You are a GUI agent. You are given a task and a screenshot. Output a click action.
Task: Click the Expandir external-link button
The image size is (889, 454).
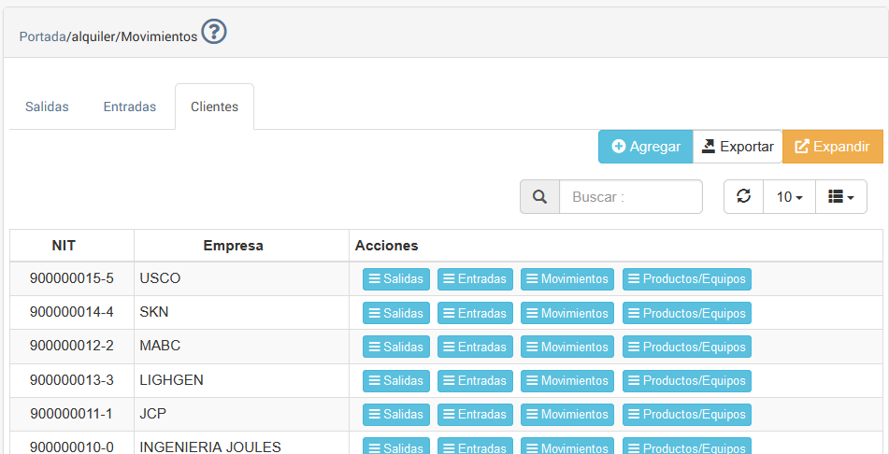point(832,147)
